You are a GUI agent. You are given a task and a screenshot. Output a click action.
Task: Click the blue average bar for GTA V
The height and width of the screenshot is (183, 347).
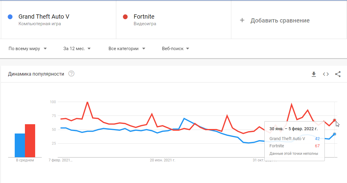pos(20,145)
